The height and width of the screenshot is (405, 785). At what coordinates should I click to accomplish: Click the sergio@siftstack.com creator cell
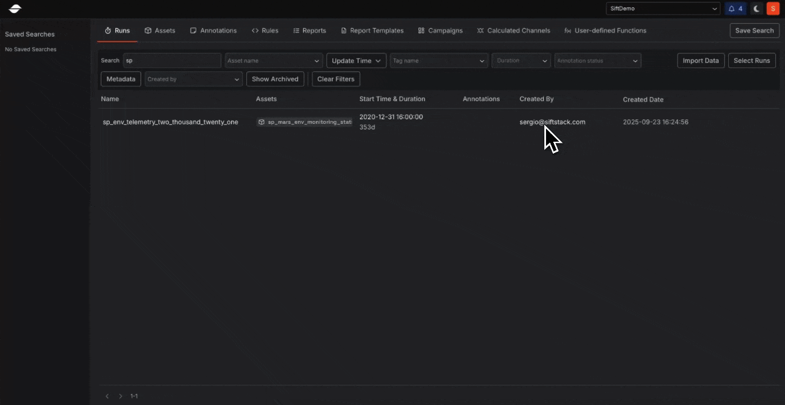coord(552,122)
